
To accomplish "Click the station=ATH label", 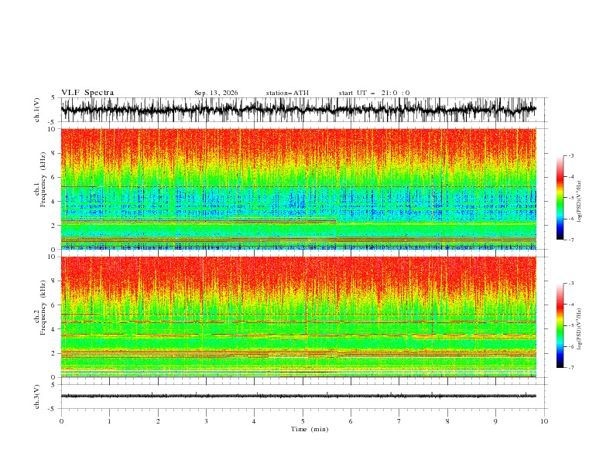I will (x=287, y=93).
